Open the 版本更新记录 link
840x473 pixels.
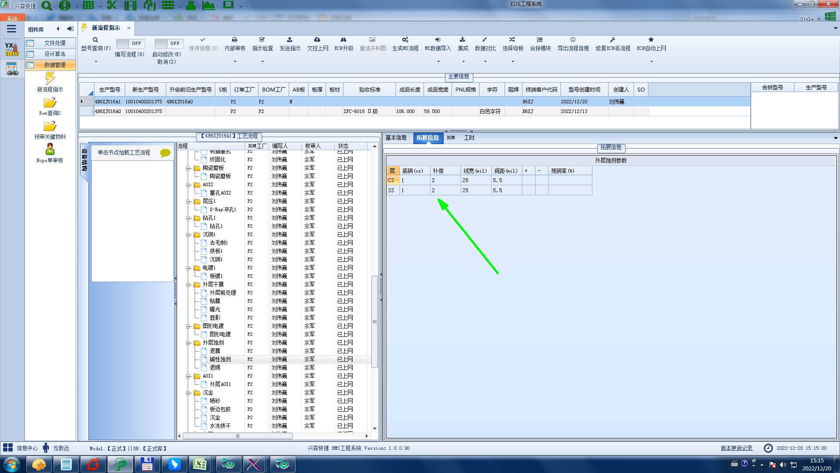point(736,448)
